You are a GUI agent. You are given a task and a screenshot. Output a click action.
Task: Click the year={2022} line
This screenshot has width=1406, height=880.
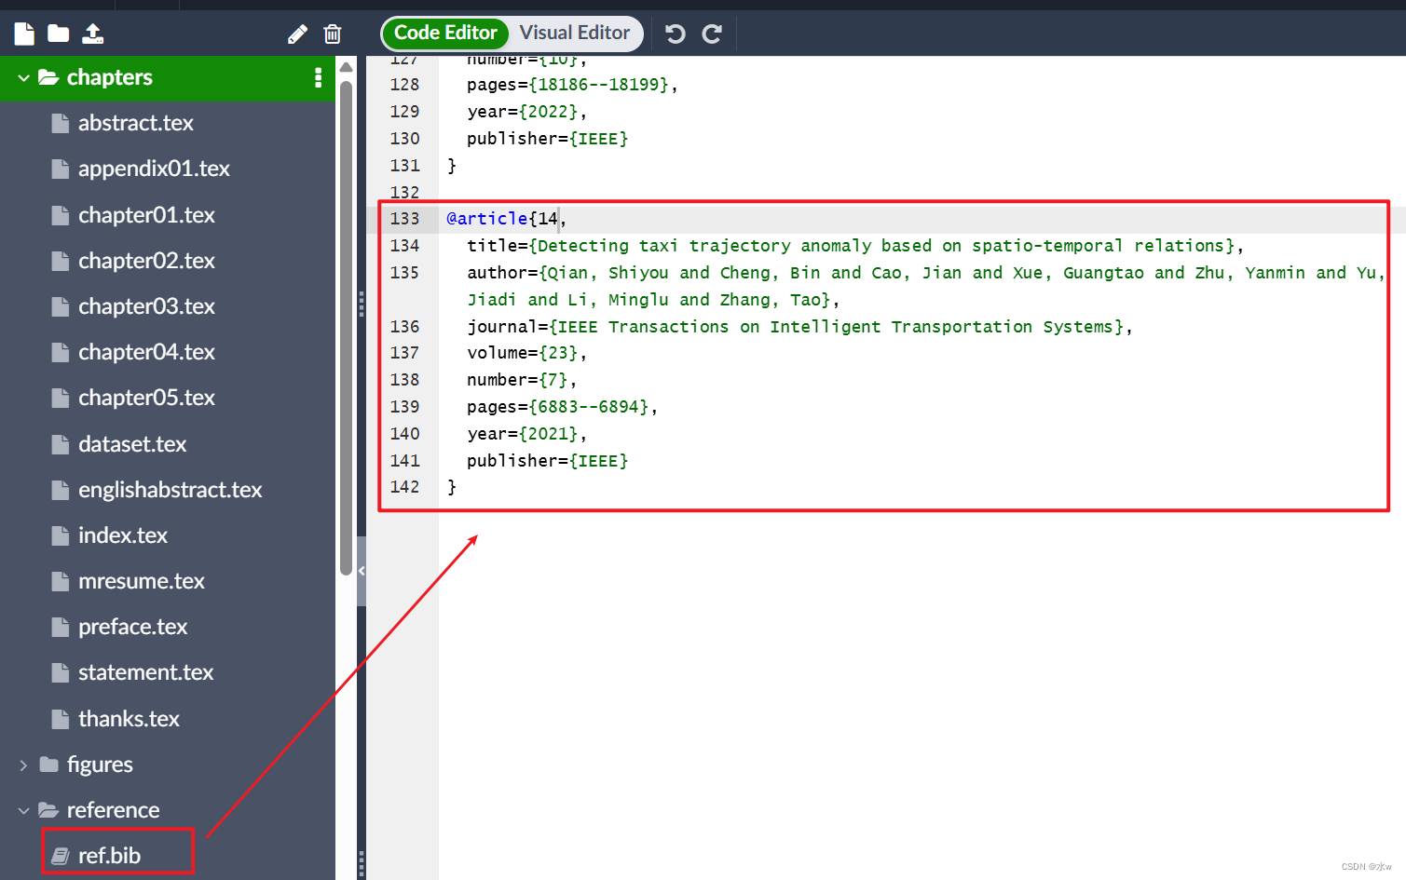(x=526, y=112)
